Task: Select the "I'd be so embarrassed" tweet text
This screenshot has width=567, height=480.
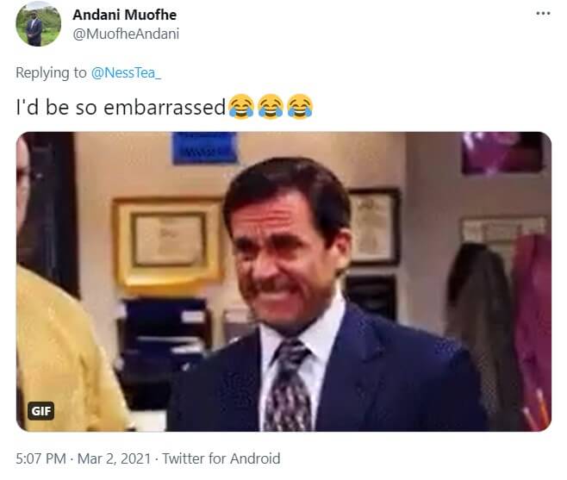Action: [121, 108]
